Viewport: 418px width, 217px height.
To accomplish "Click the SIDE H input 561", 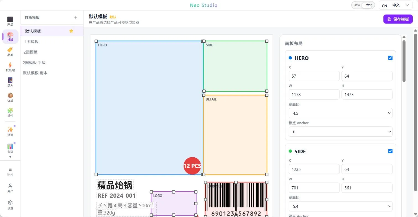I will [367, 188].
